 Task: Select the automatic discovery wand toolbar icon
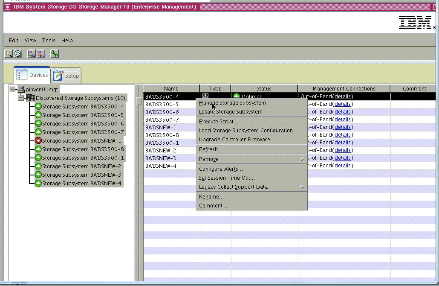(x=8, y=54)
